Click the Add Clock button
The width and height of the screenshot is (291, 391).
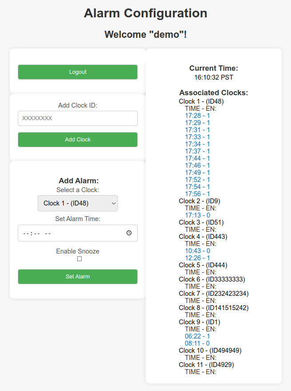pyautogui.click(x=78, y=140)
